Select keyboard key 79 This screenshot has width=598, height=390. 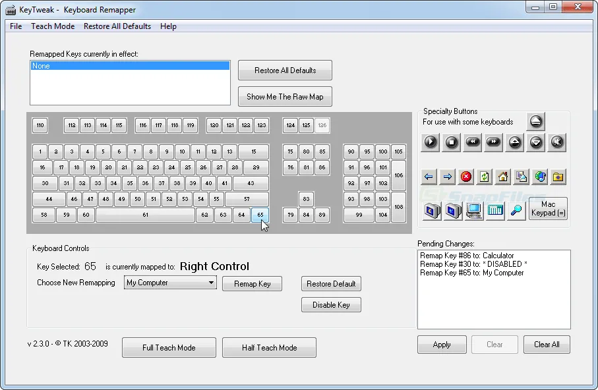pos(291,215)
